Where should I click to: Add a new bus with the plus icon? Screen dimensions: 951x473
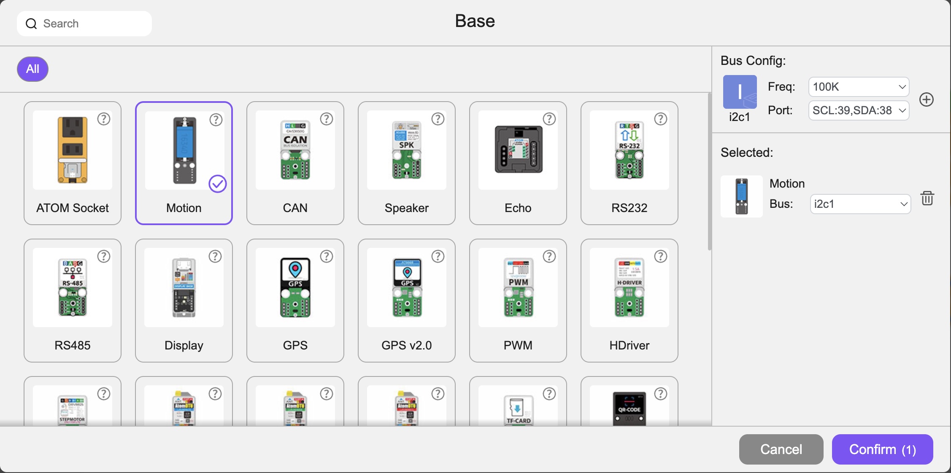(927, 99)
